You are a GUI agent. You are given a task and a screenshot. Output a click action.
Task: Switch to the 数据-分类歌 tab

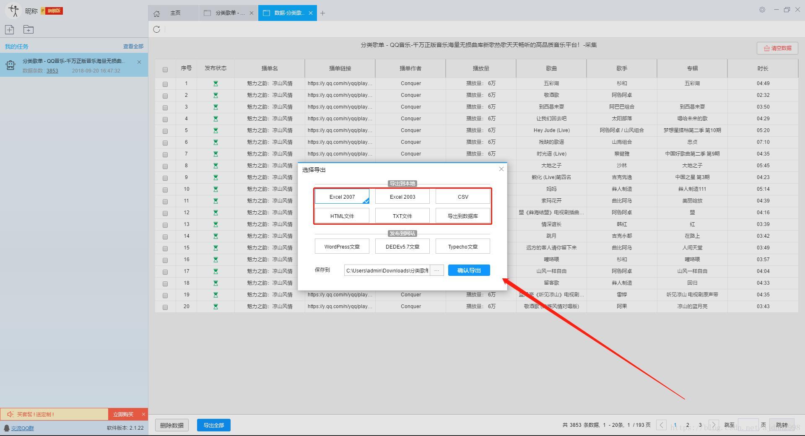287,13
